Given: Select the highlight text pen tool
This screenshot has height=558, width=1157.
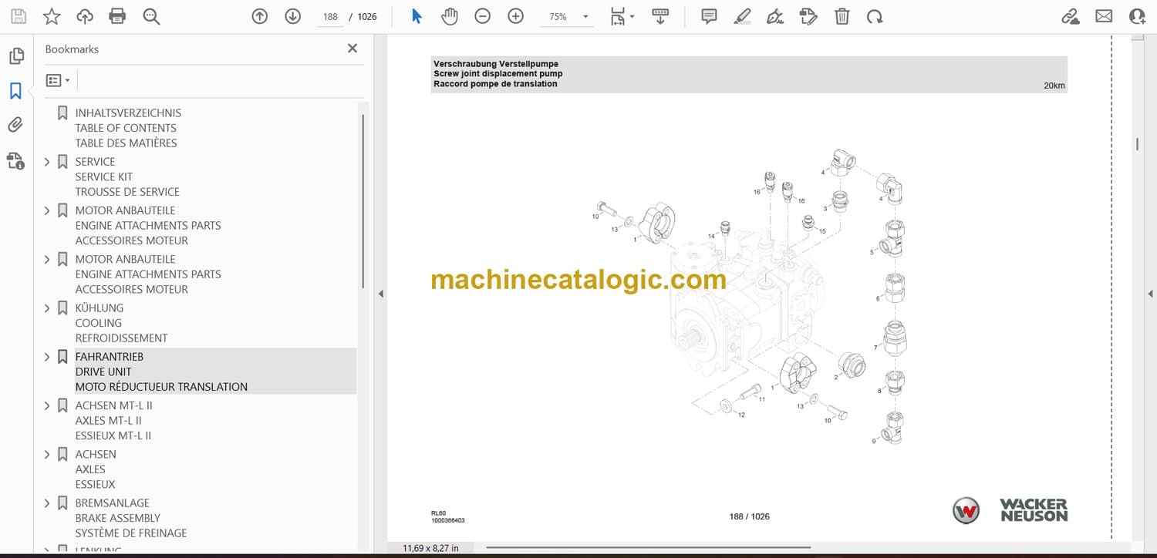Looking at the screenshot, I should tap(742, 16).
